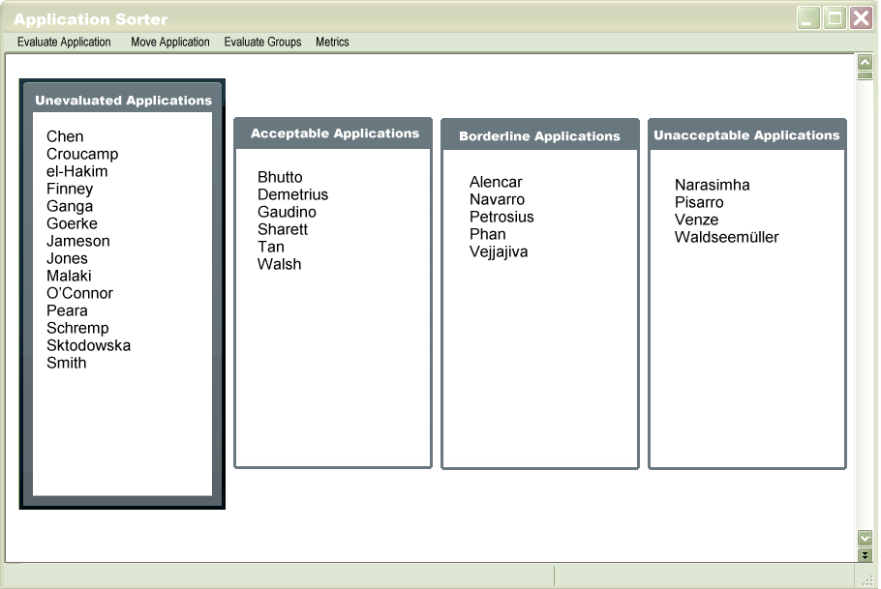
Task: Pick applicant Petrosius in Borderline list
Action: [501, 217]
